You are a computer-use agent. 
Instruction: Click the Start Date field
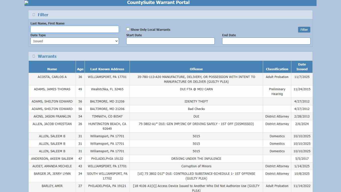[x=170, y=41]
